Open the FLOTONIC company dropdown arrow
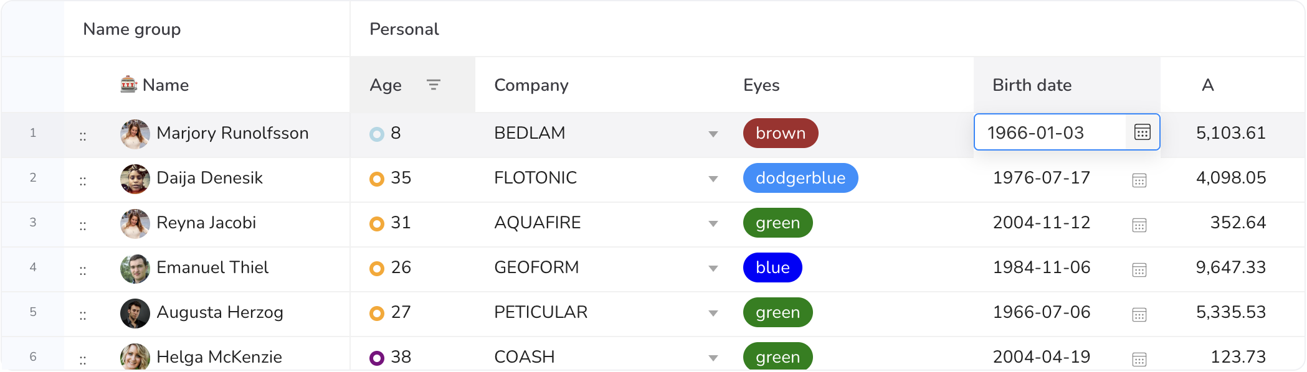 click(713, 179)
